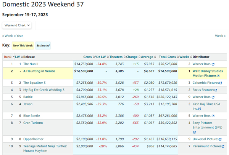
Task: Click the 3,743 theaters value
Action: 119,64
